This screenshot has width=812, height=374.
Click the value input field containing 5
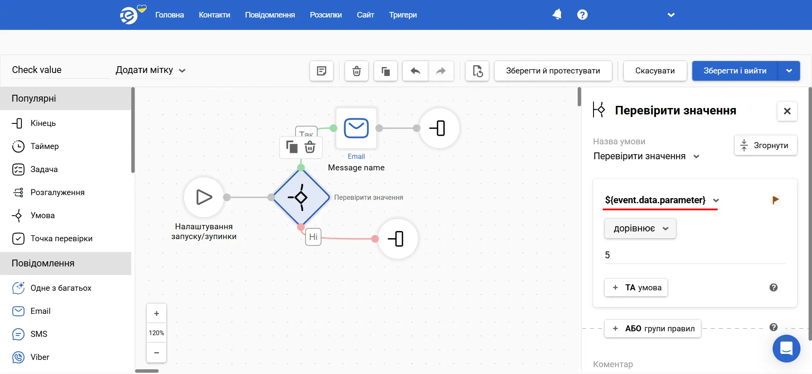tap(694, 255)
